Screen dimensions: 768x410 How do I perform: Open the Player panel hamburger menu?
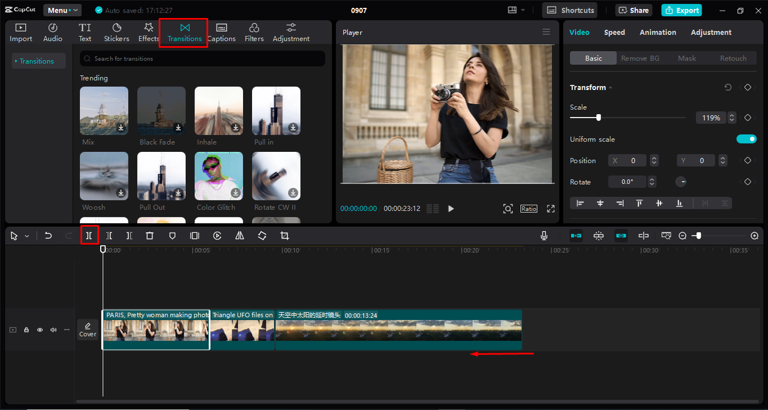546,32
